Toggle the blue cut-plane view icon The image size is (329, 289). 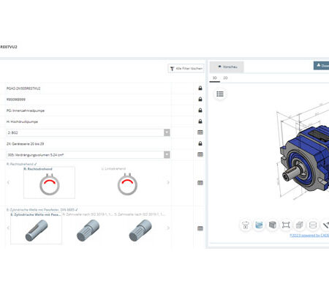point(259,225)
